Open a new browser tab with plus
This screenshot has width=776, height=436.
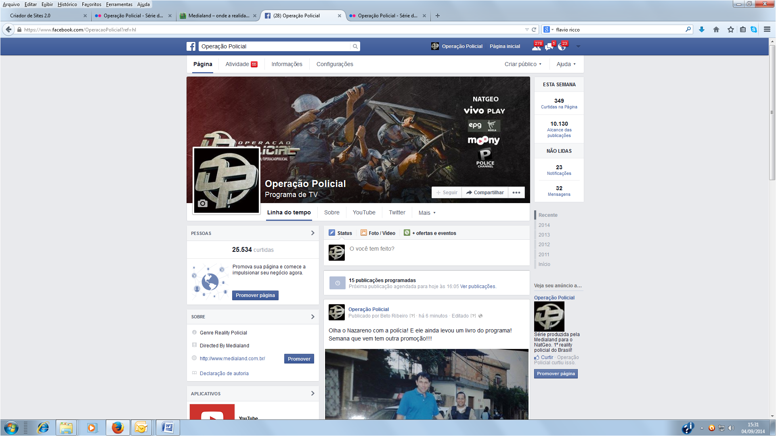coord(438,16)
